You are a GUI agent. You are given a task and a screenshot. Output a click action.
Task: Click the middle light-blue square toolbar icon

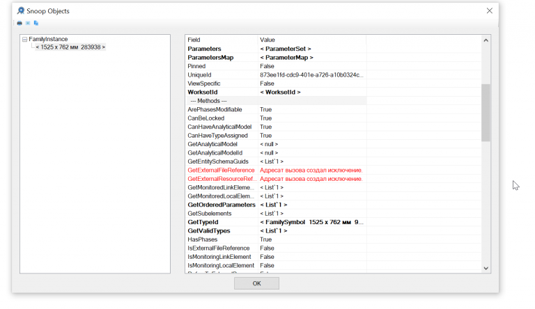(x=28, y=23)
